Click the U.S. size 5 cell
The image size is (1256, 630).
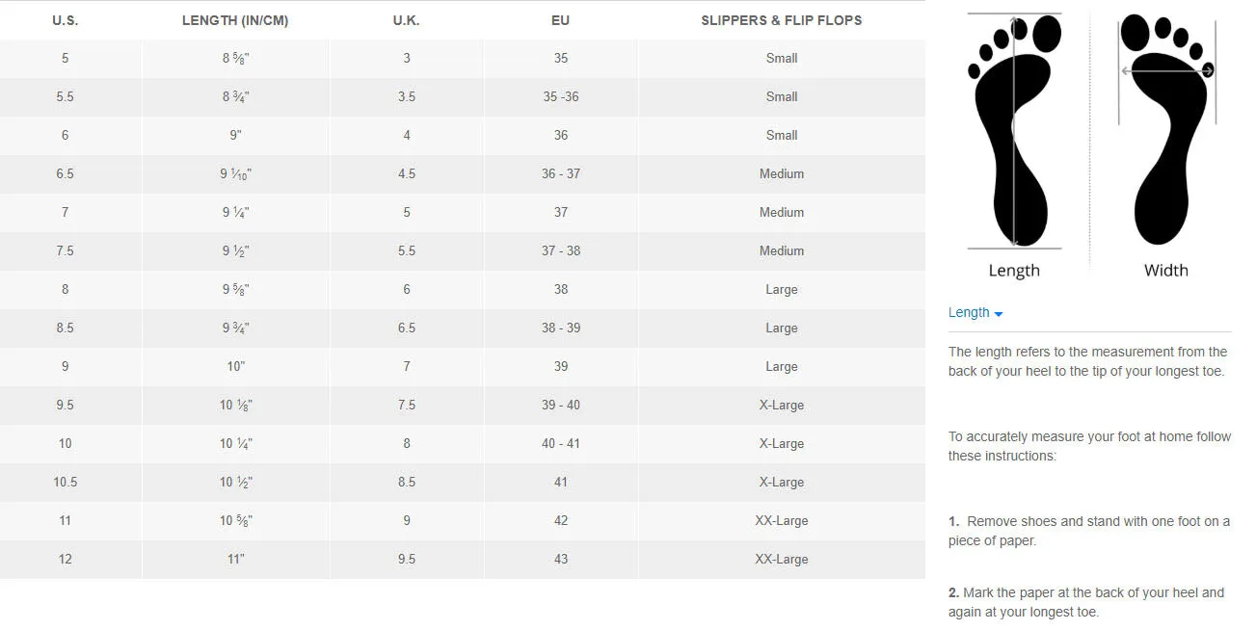[x=66, y=58]
